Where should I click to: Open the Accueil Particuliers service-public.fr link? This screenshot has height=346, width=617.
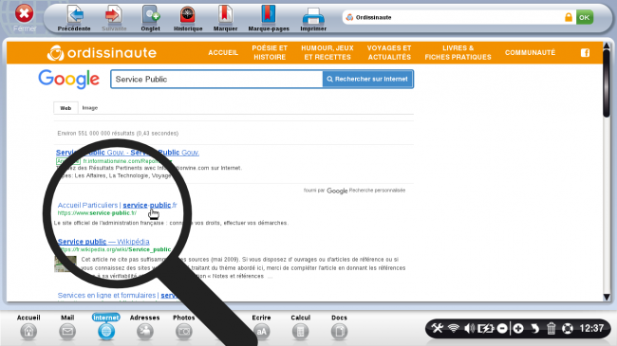pyautogui.click(x=118, y=205)
